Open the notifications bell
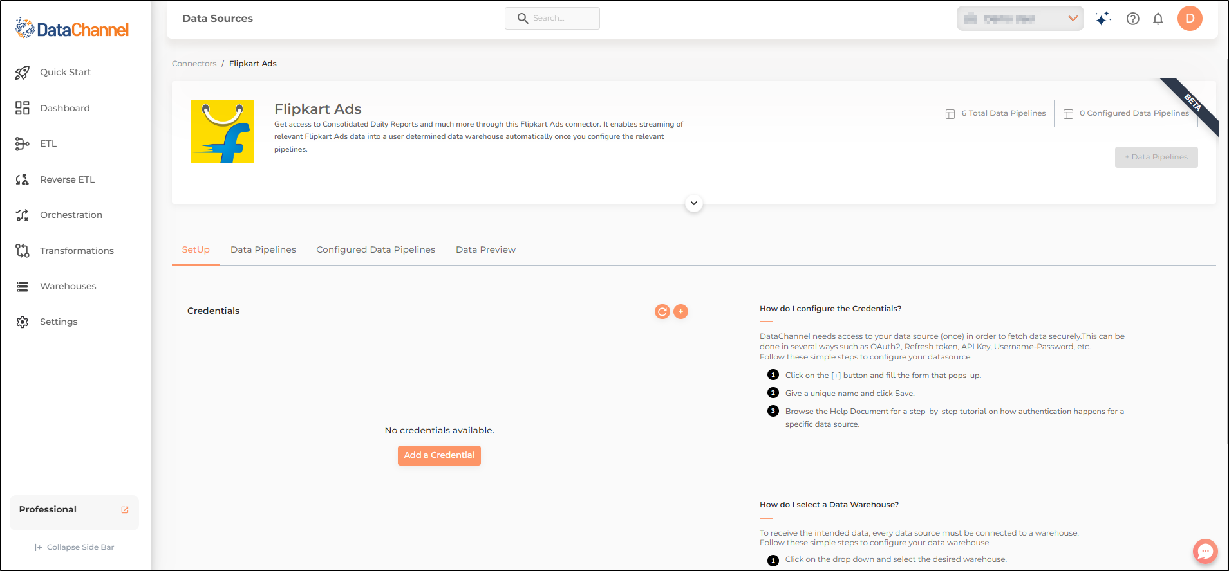This screenshot has height=571, width=1229. 1158,19
